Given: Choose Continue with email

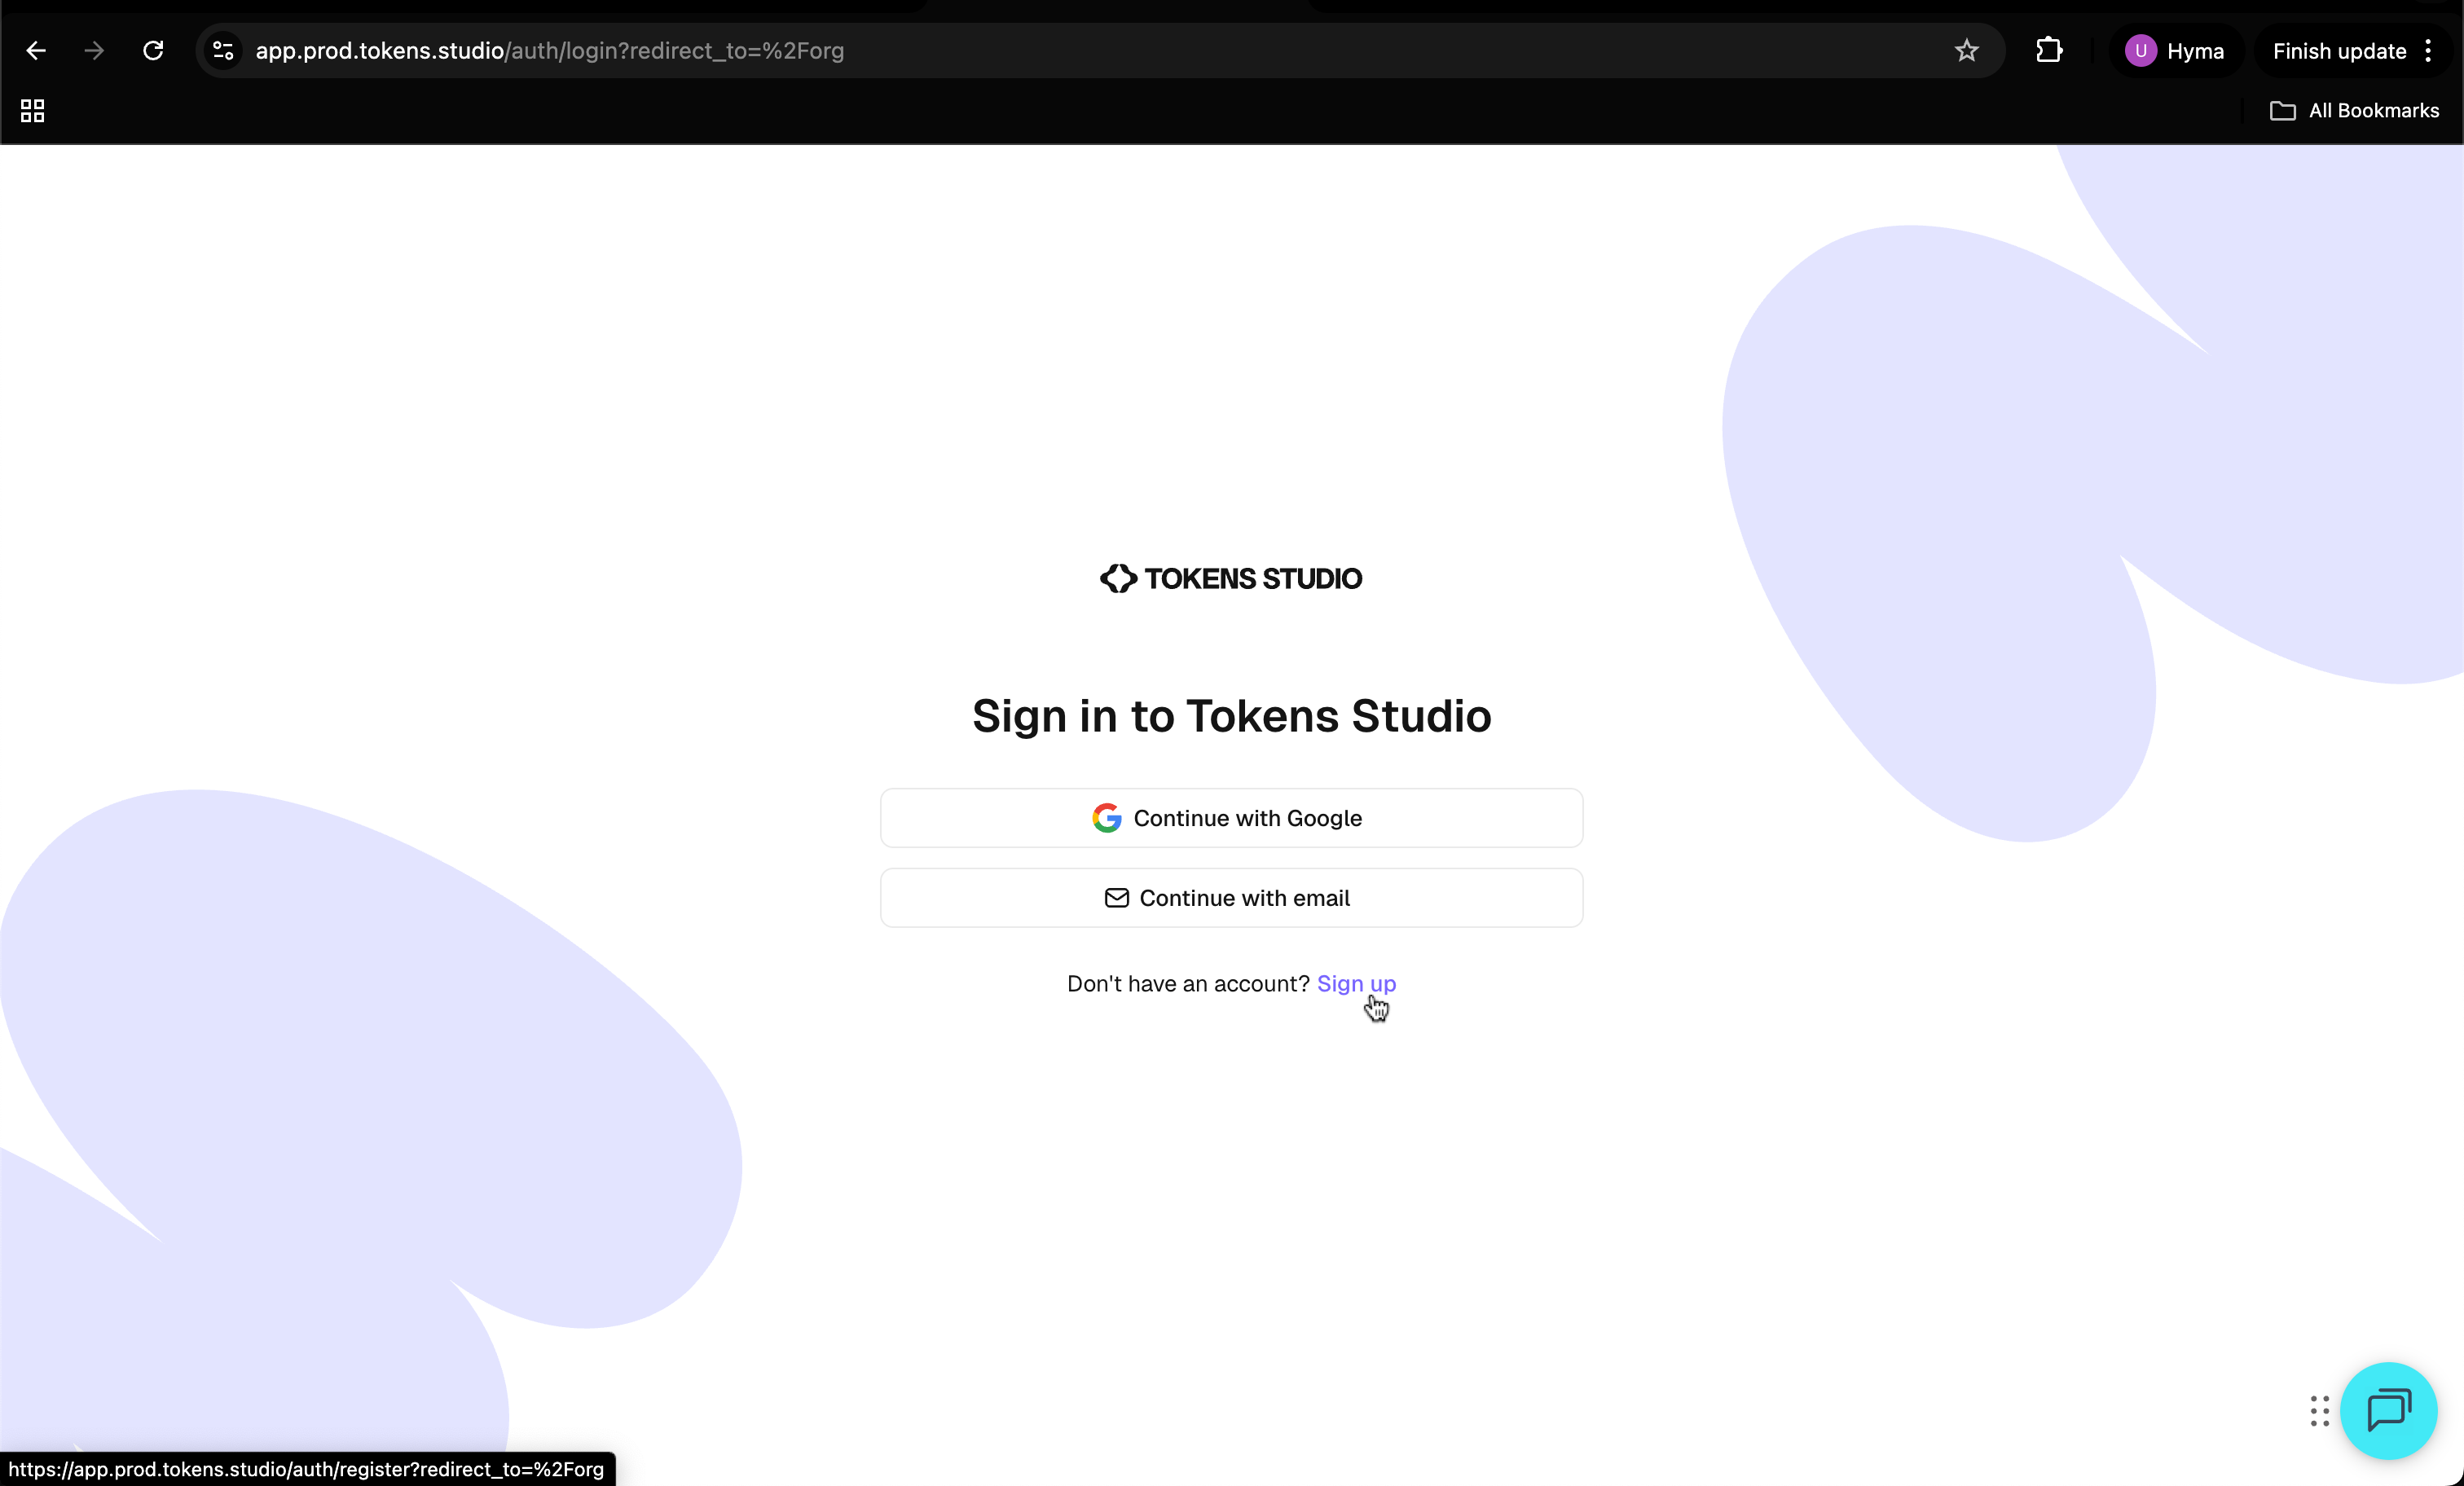Looking at the screenshot, I should (1231, 898).
